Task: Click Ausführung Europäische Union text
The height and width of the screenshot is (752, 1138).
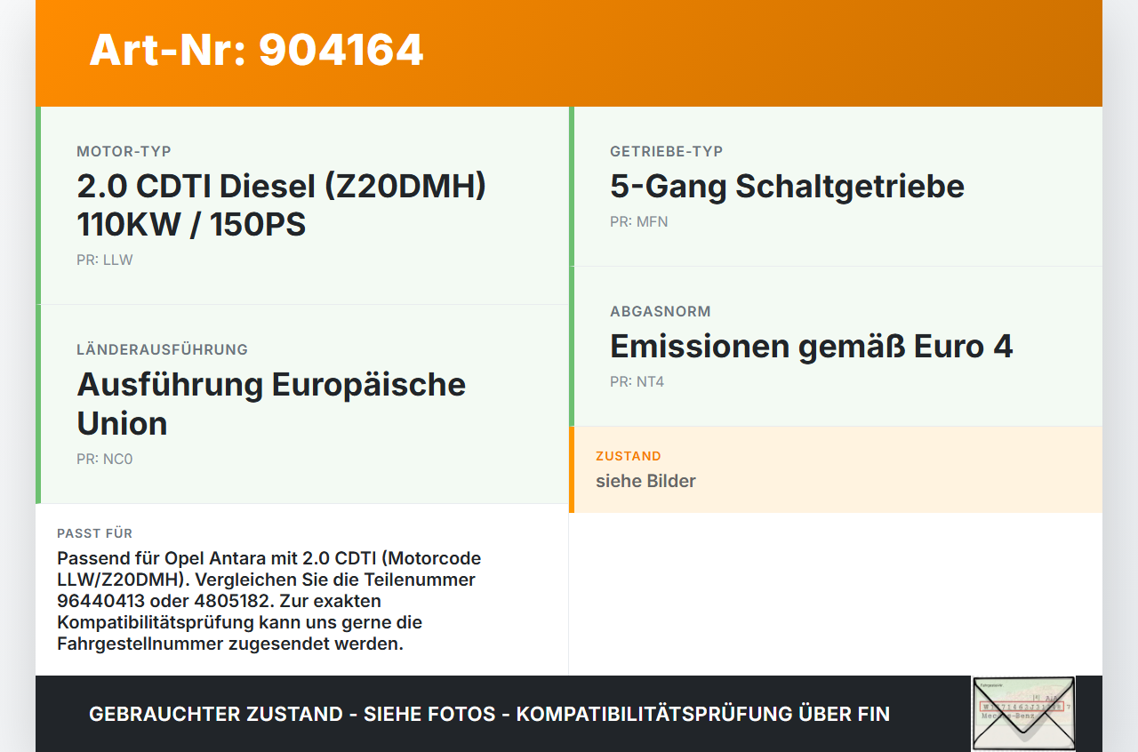Action: point(271,404)
